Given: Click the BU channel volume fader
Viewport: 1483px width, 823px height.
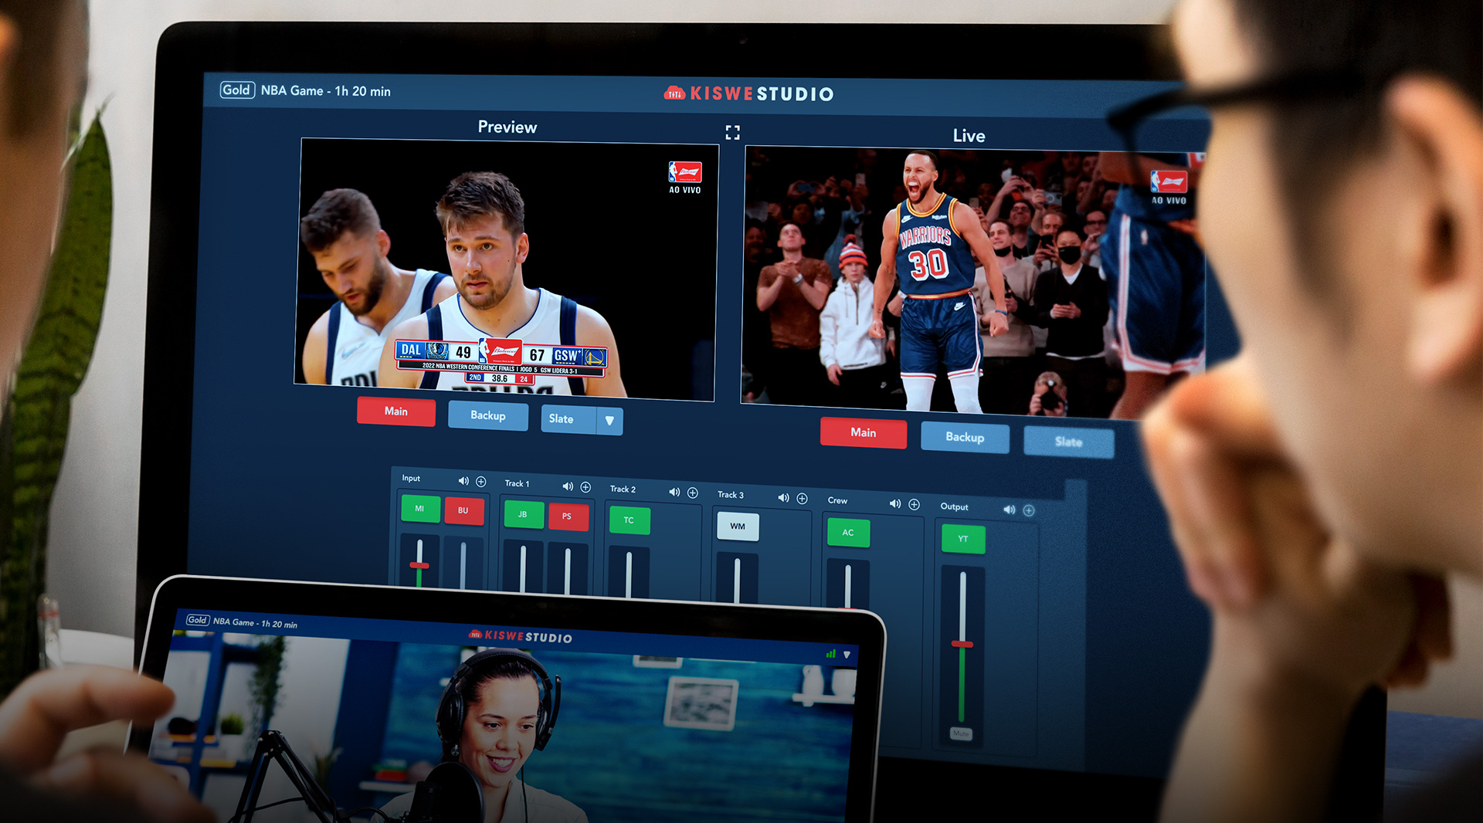Looking at the screenshot, I should pyautogui.click(x=463, y=564).
